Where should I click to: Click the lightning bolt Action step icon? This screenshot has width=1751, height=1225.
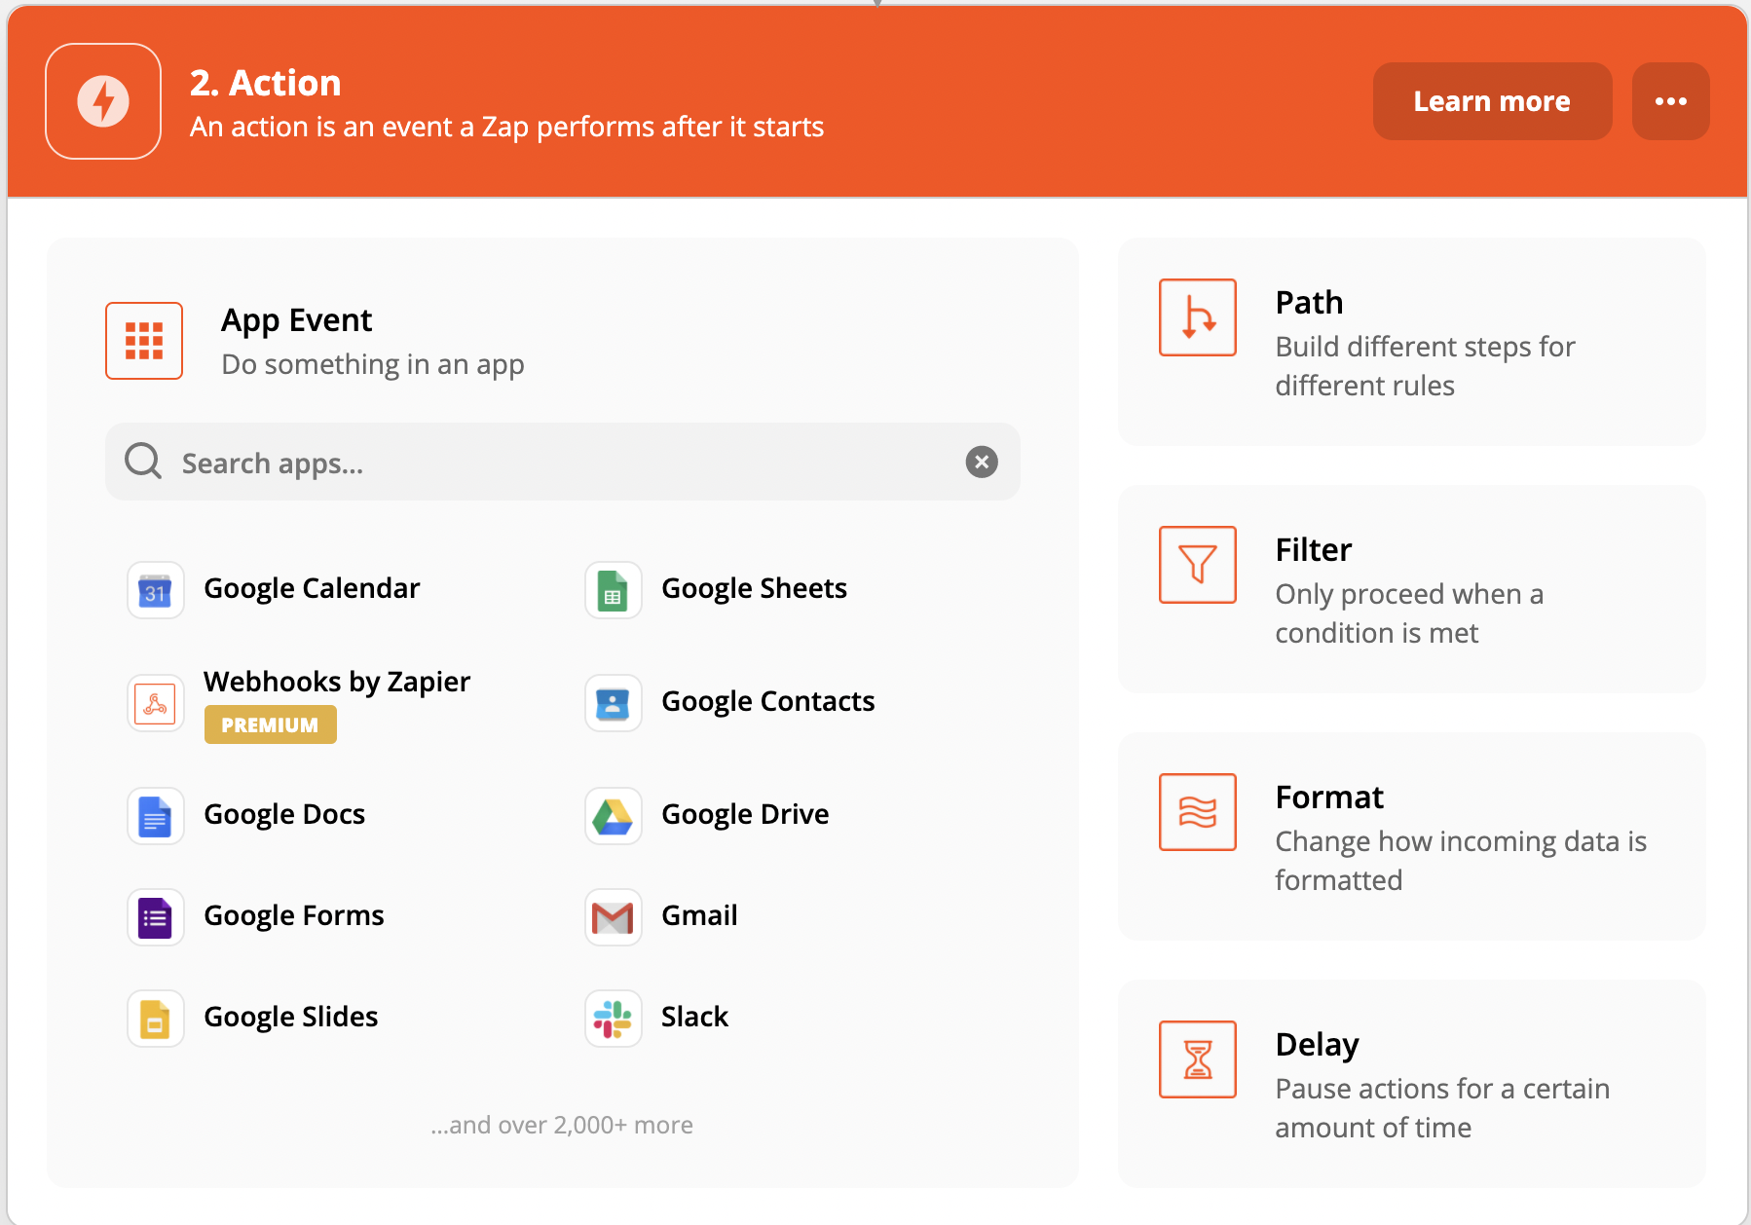103,101
